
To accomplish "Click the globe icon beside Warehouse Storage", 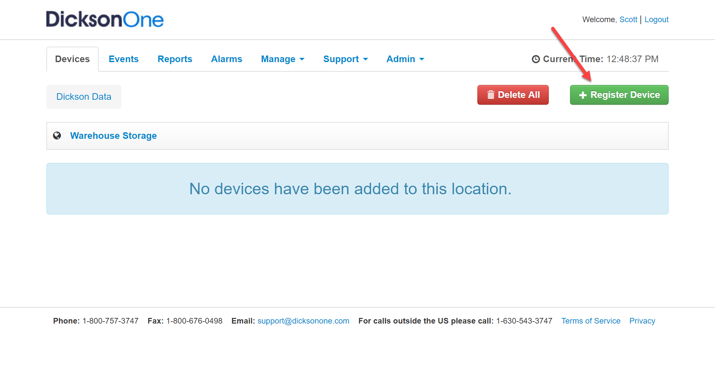I will [x=57, y=136].
